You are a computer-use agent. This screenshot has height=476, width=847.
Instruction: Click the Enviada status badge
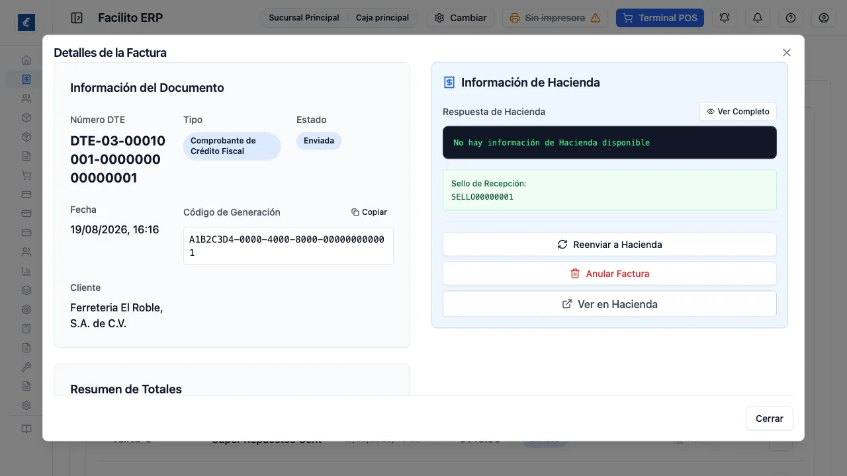[x=319, y=141]
